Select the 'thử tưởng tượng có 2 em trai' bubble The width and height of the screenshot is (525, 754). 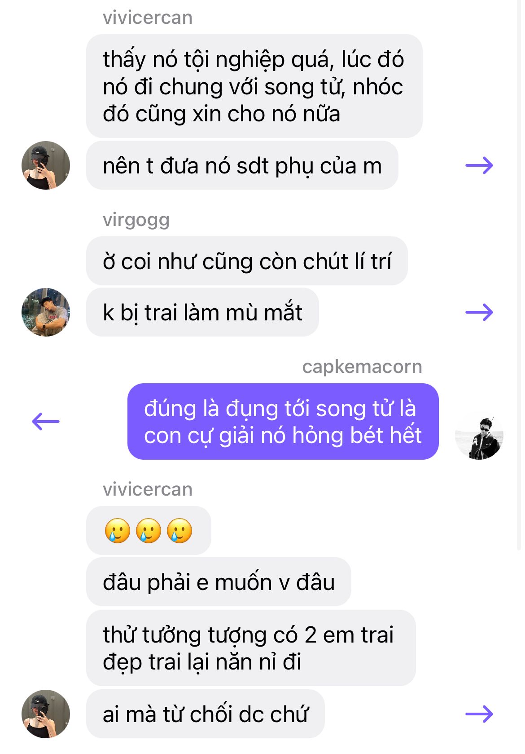(251, 648)
